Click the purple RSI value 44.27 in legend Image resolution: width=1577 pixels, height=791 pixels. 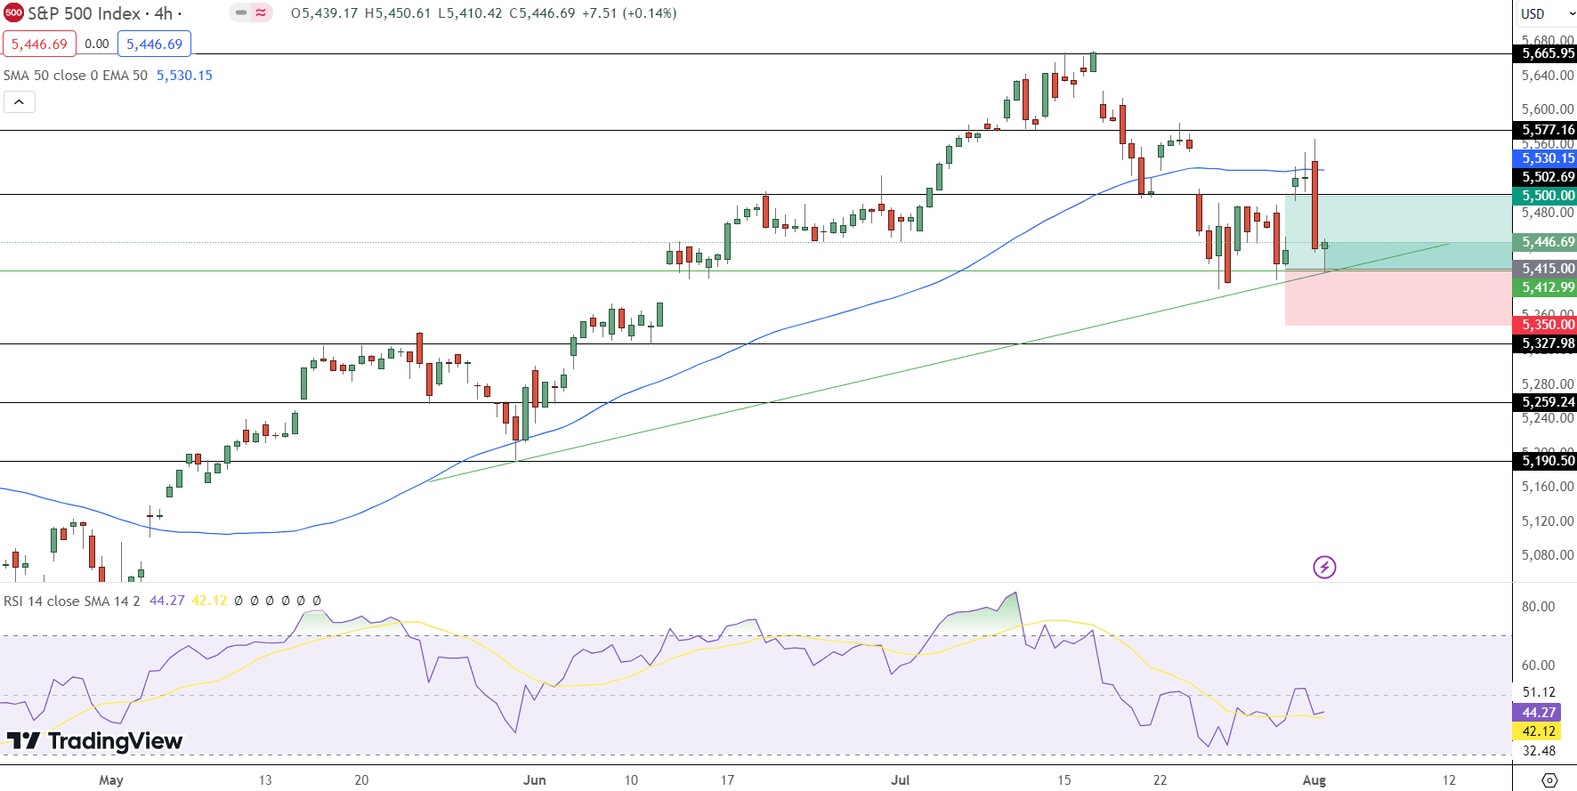(167, 601)
